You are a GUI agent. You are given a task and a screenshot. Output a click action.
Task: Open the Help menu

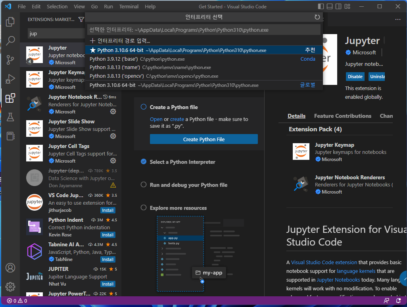(x=150, y=6)
